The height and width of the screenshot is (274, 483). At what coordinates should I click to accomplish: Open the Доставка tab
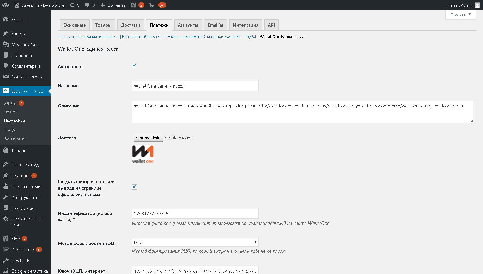pyautogui.click(x=131, y=25)
